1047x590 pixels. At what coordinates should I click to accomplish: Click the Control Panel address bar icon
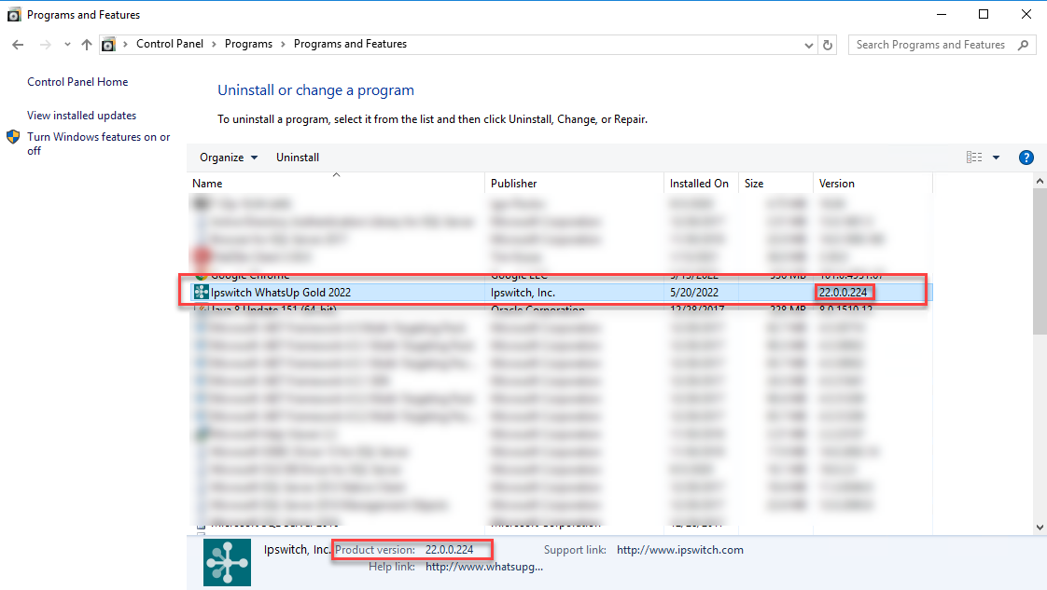click(x=108, y=45)
